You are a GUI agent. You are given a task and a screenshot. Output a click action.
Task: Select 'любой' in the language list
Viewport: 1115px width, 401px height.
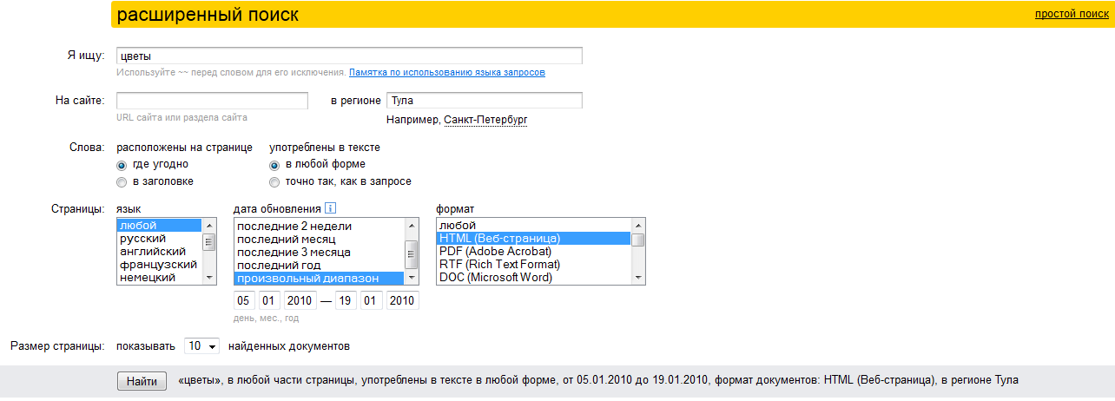point(159,226)
